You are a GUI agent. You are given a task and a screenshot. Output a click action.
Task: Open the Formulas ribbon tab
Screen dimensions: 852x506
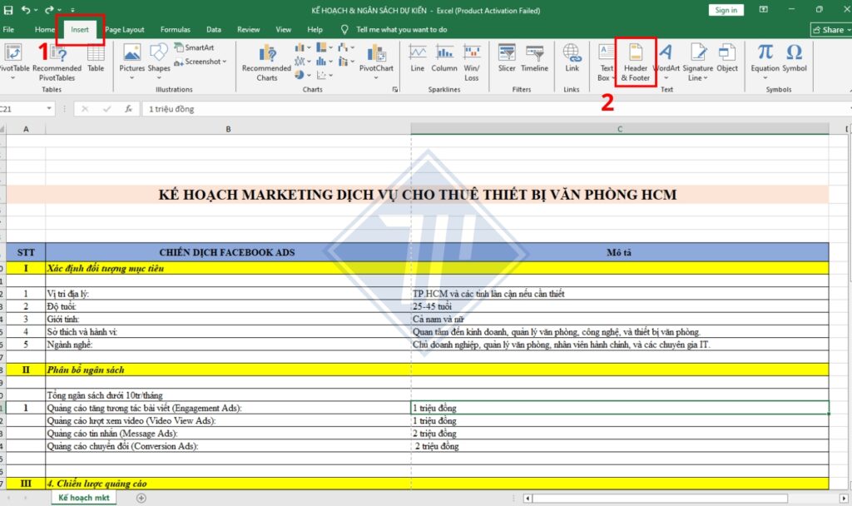pos(175,29)
